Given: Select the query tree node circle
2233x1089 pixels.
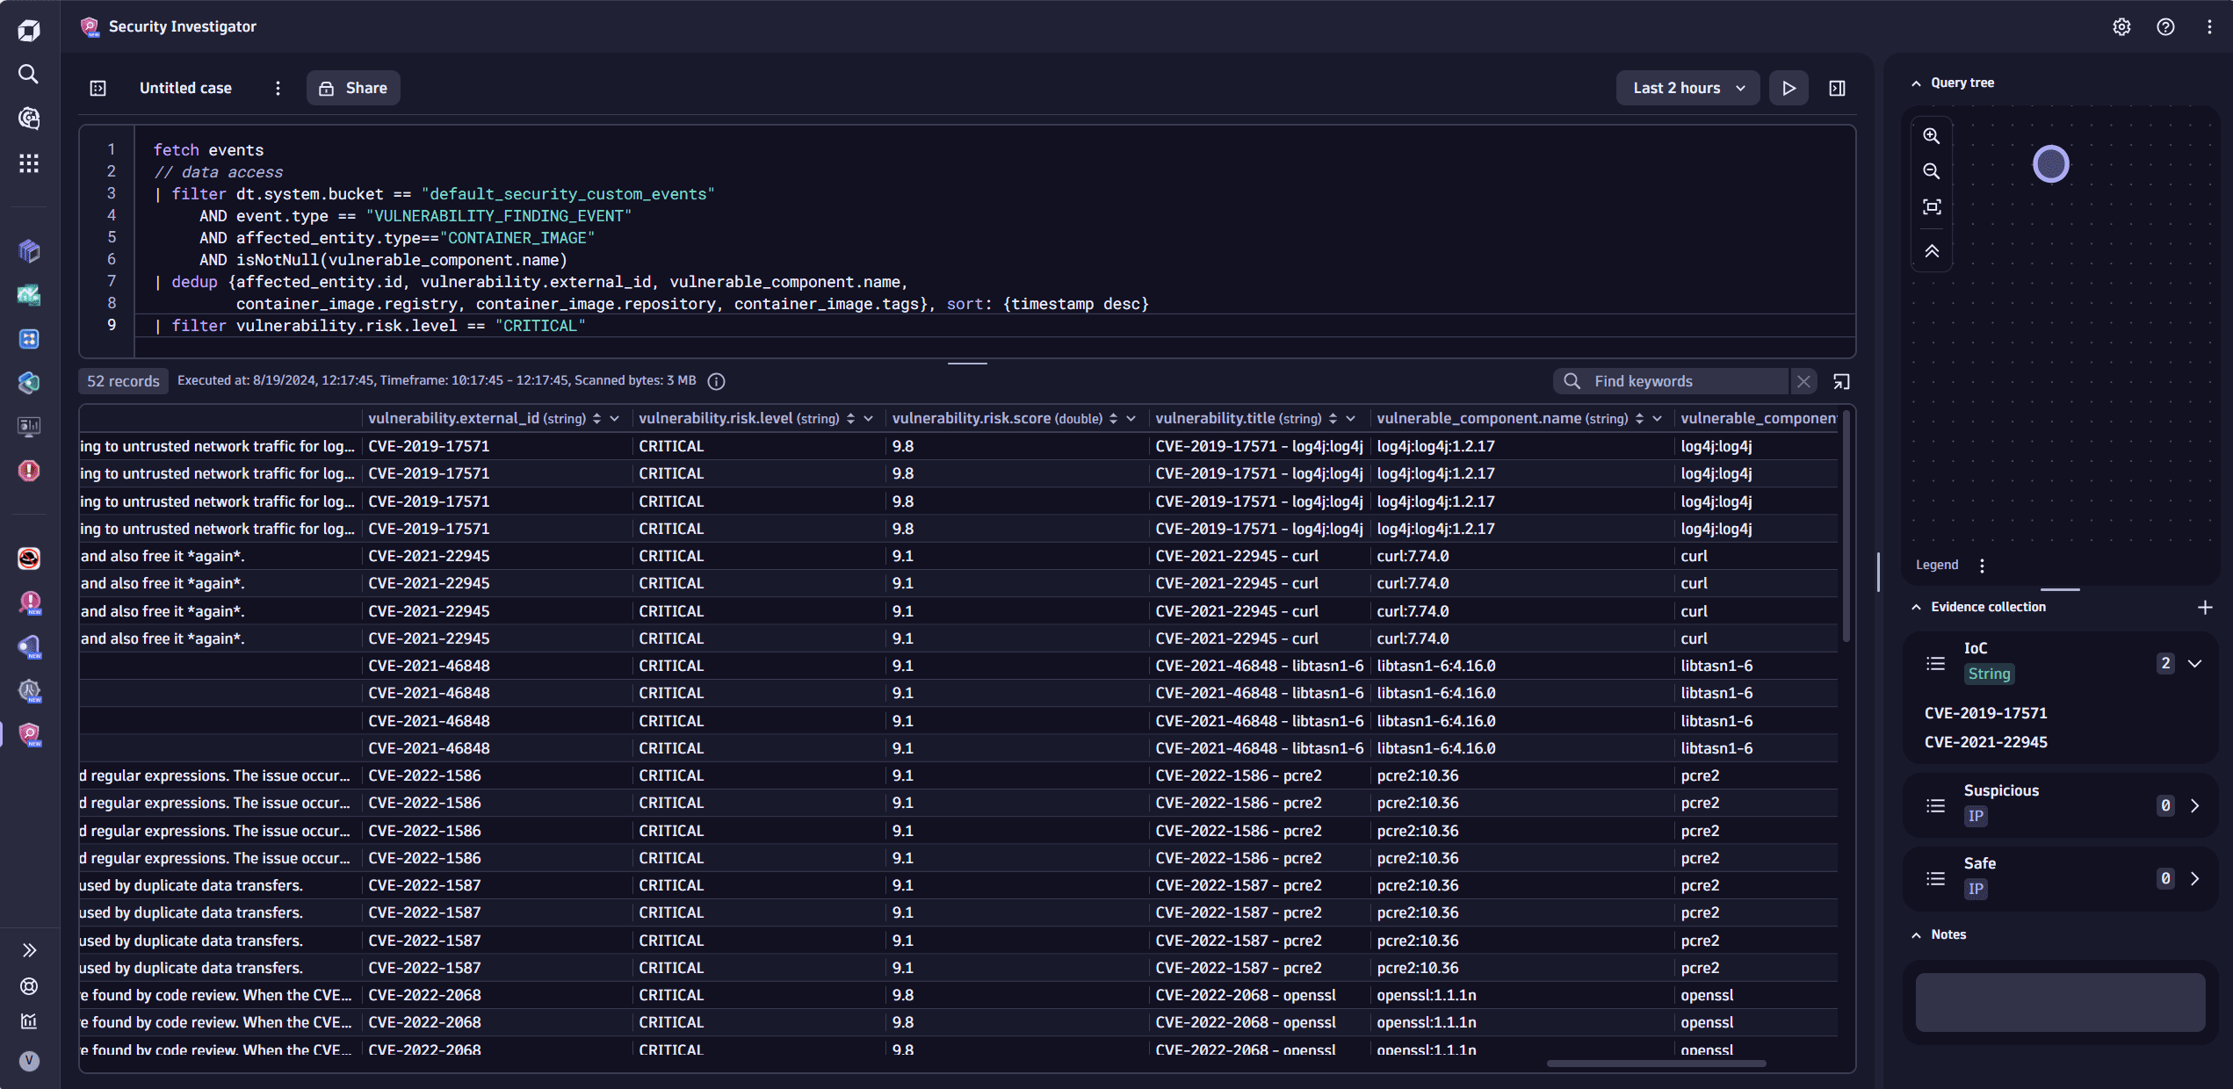Looking at the screenshot, I should [2050, 164].
